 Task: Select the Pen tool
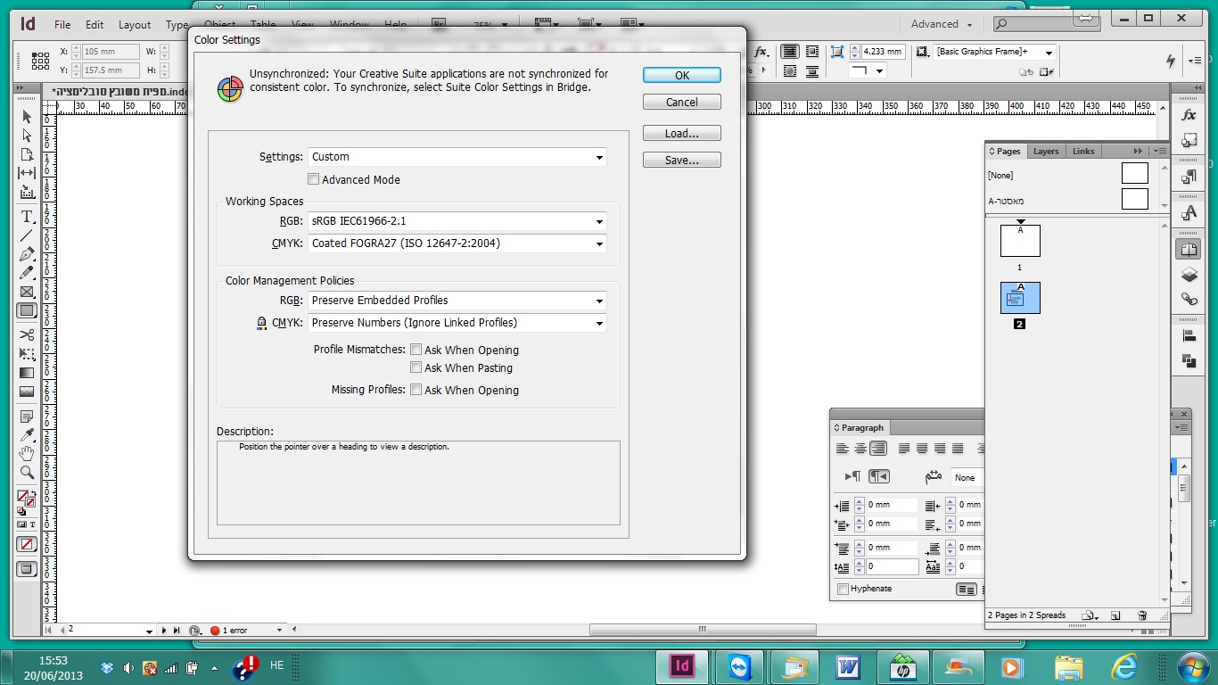pyautogui.click(x=27, y=254)
